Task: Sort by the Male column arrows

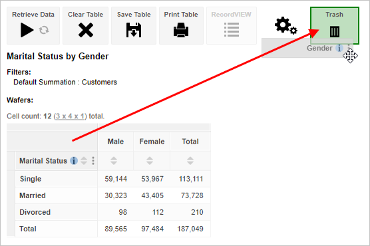Action: 114,161
